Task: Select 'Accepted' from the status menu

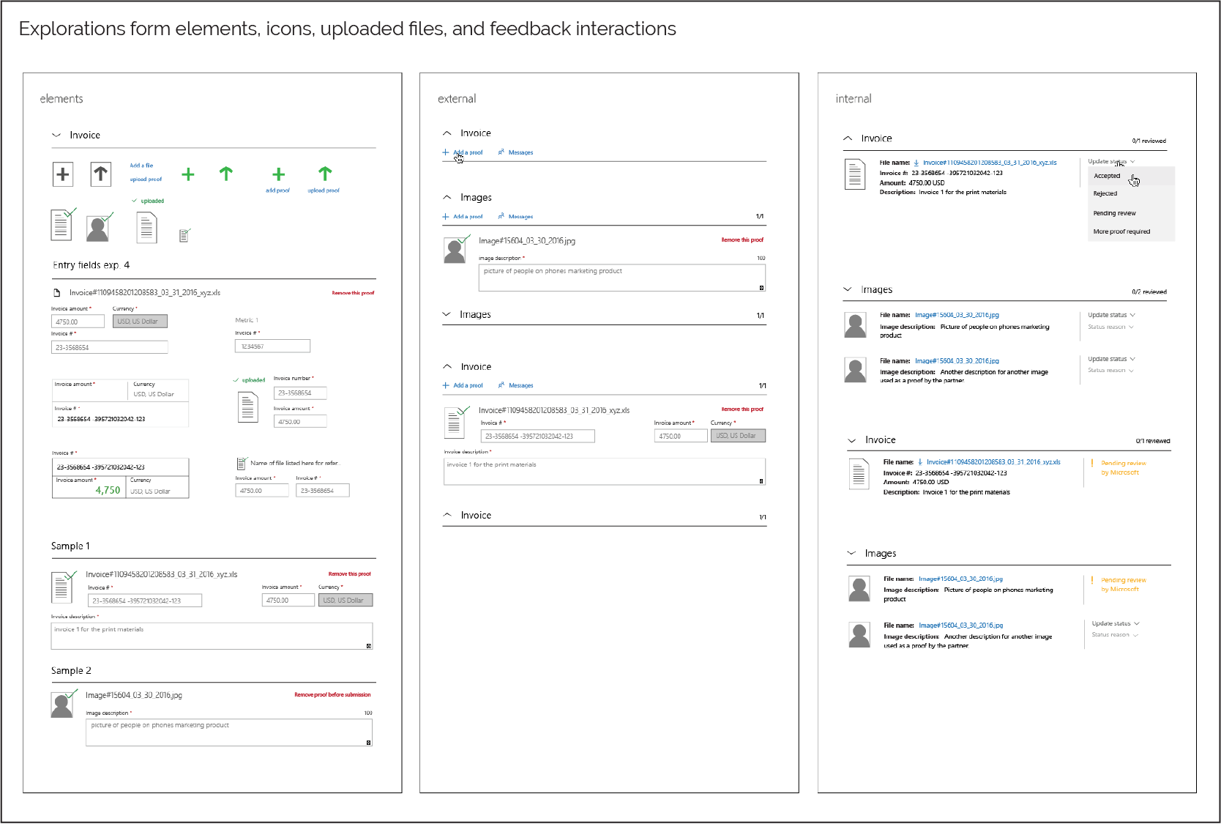Action: pos(1107,176)
